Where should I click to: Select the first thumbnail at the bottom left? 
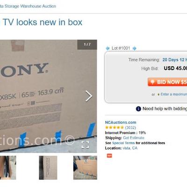tap(8, 167)
